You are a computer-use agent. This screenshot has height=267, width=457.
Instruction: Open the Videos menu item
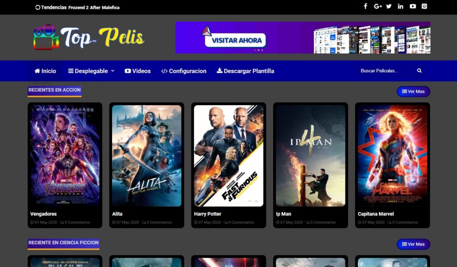[137, 71]
